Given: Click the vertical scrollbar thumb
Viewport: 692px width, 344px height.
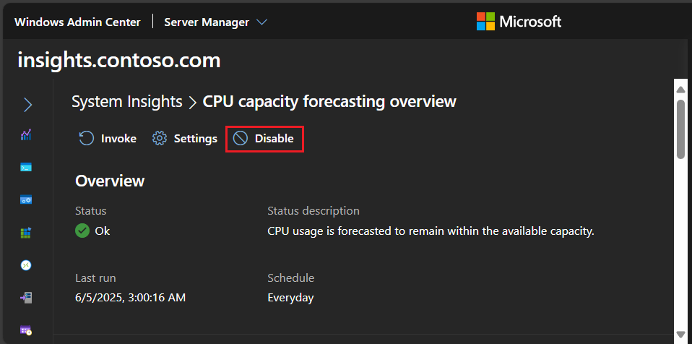Looking at the screenshot, I should pos(680,129).
